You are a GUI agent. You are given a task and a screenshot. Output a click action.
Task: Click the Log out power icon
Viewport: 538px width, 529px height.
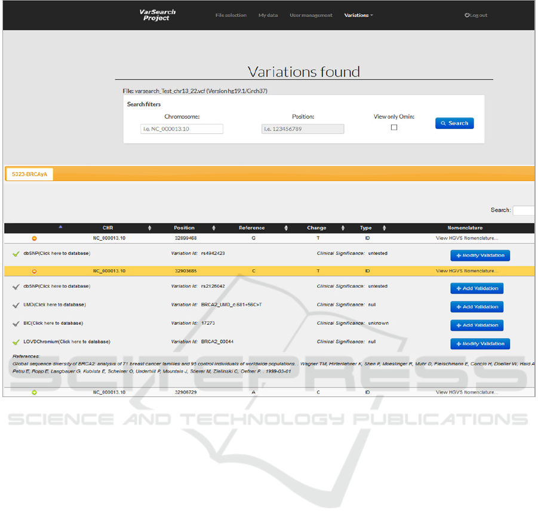pos(467,16)
